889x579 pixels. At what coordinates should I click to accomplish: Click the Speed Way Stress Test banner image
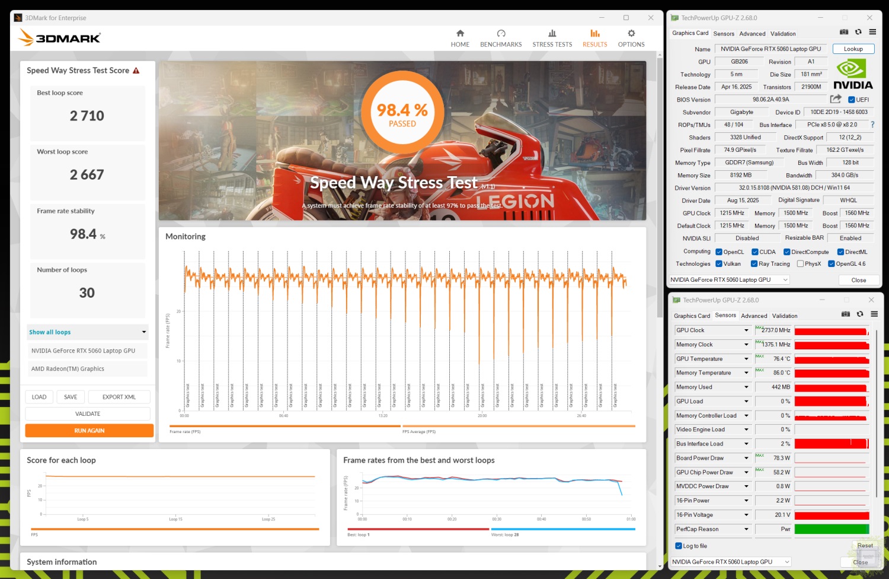click(x=402, y=141)
